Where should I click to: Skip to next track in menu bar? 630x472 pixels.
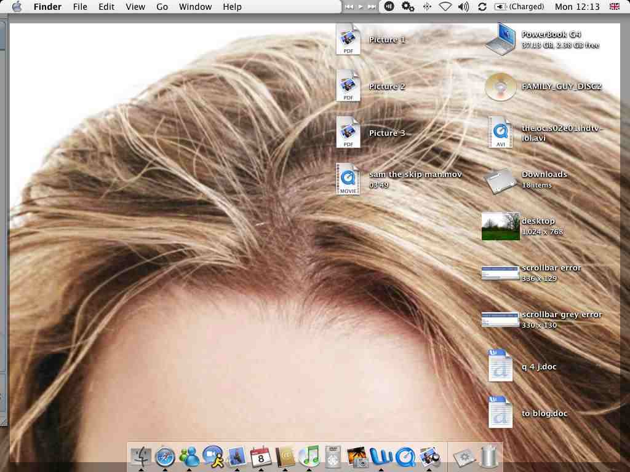[372, 7]
